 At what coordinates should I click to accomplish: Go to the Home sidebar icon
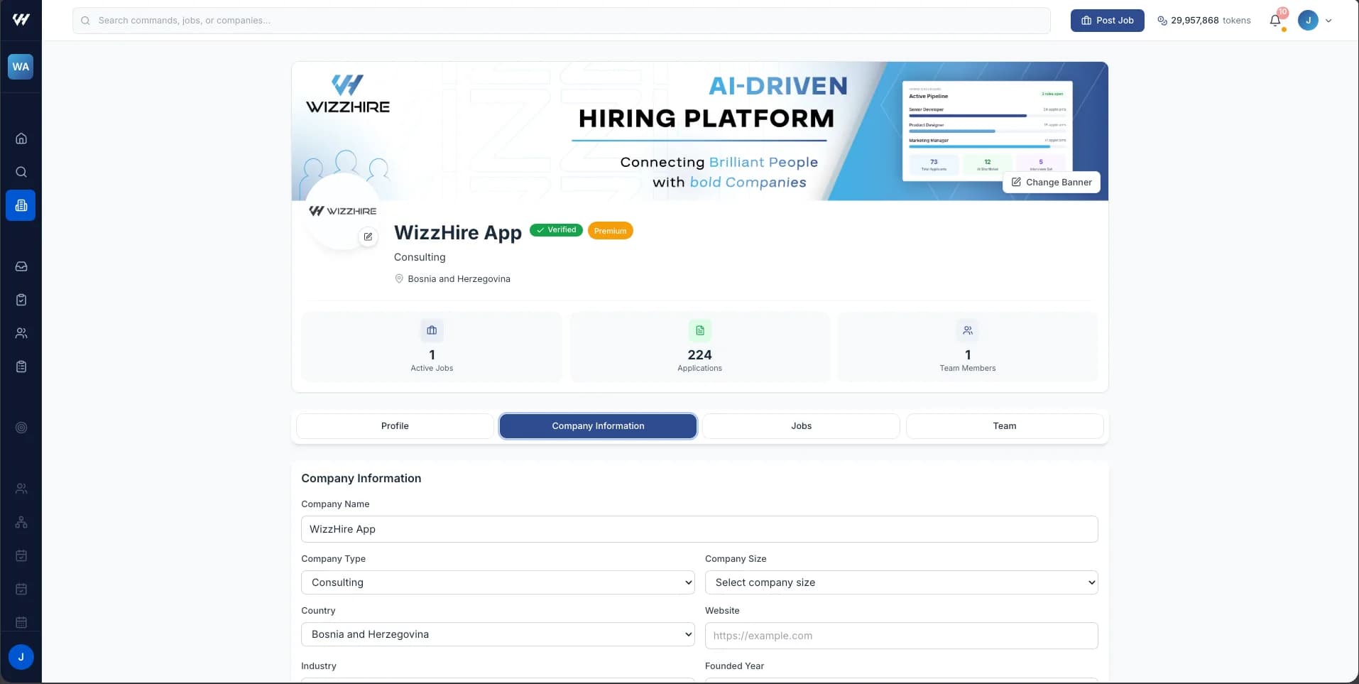point(21,139)
